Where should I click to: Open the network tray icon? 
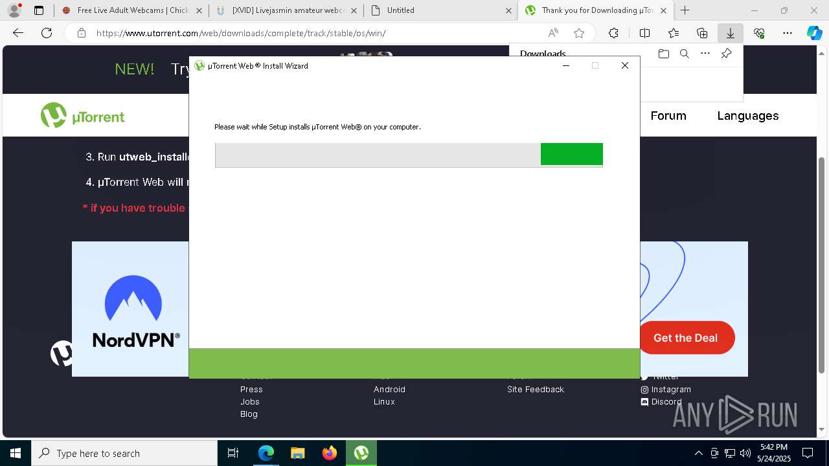[730, 453]
